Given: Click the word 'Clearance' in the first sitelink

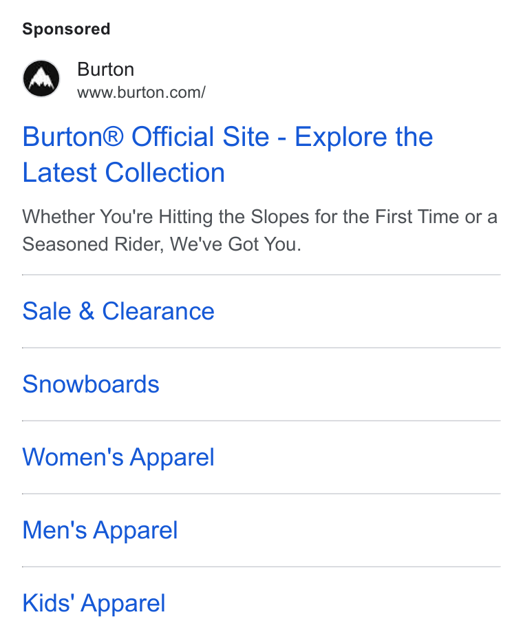Looking at the screenshot, I should [158, 311].
